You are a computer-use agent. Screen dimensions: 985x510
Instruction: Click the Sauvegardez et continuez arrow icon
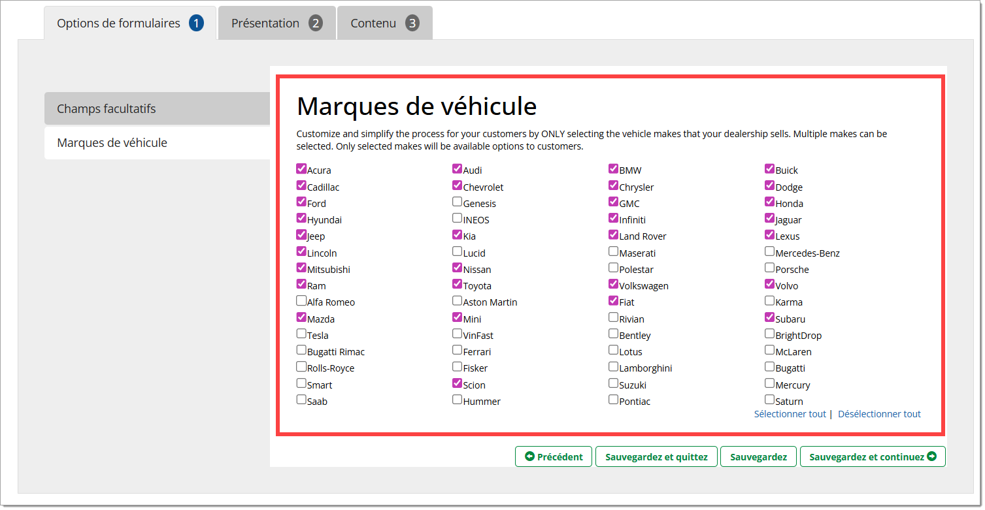point(931,456)
